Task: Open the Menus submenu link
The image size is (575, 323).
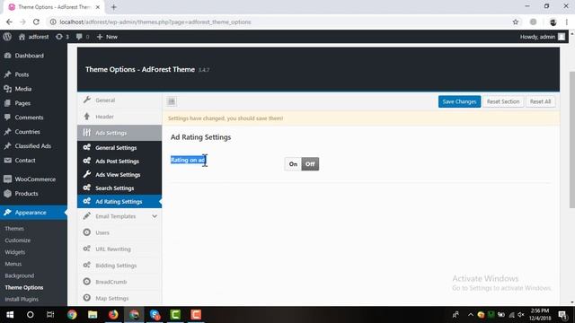Action: 13,264
